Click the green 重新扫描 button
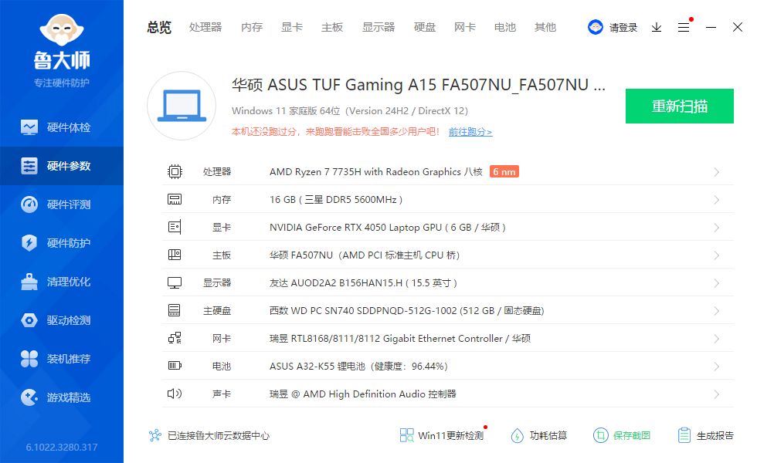757x463 pixels. (680, 106)
